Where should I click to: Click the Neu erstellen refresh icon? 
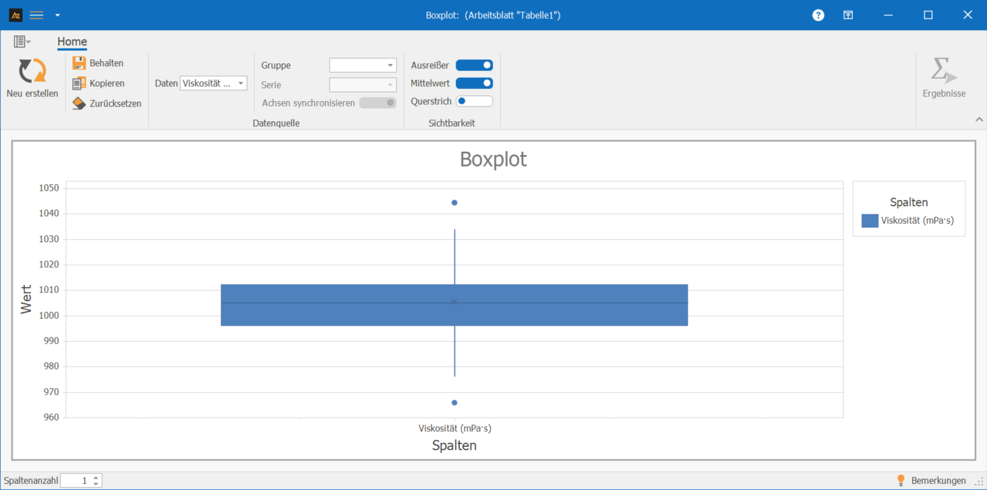32,71
